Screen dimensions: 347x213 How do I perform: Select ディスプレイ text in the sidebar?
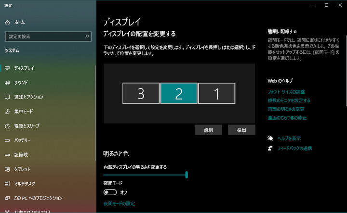(24, 68)
